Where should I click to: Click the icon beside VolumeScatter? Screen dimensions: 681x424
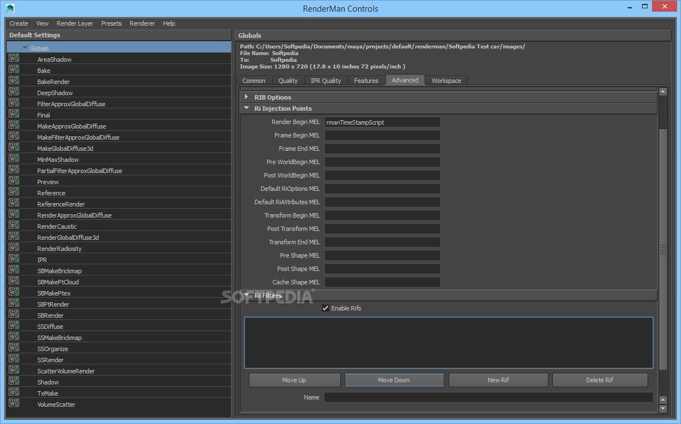pos(14,403)
